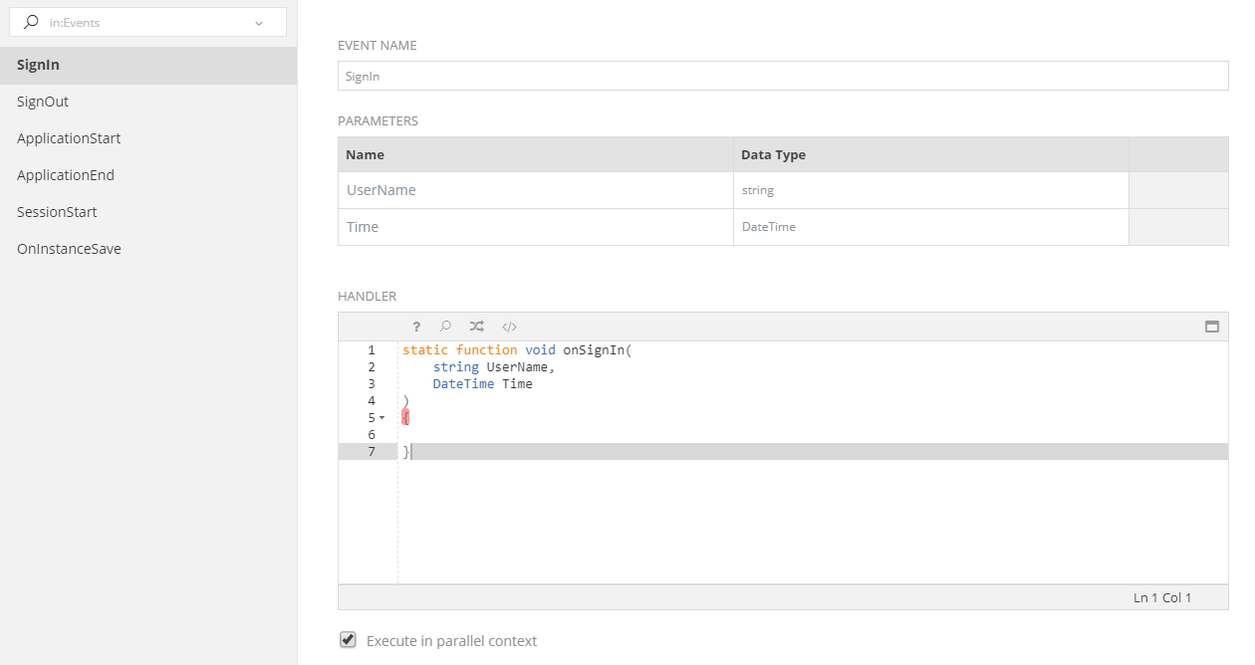This screenshot has height=665, width=1255.
Task: Click the code brackets toolbar icon
Action: click(509, 327)
